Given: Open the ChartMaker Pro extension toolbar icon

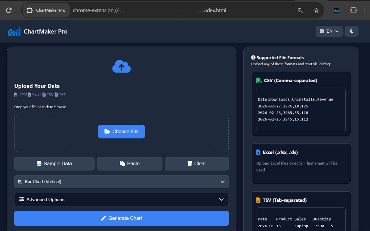Looking at the screenshot, I should tap(336, 10).
